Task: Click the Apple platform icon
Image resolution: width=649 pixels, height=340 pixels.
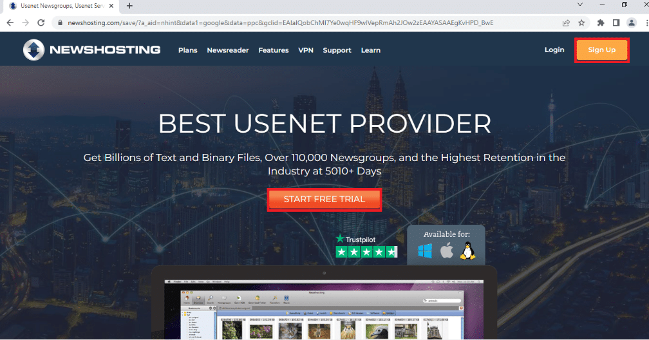Action: point(447,250)
